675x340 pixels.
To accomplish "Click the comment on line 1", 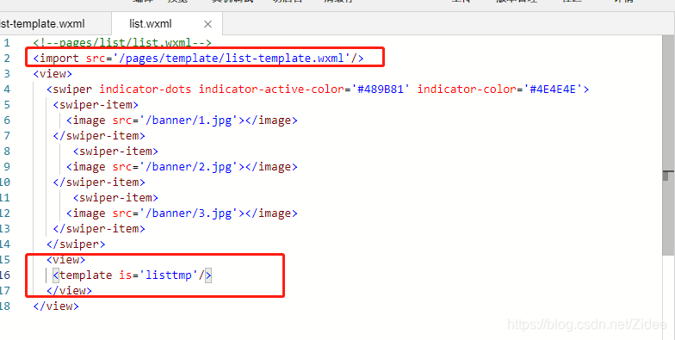I will [122, 43].
